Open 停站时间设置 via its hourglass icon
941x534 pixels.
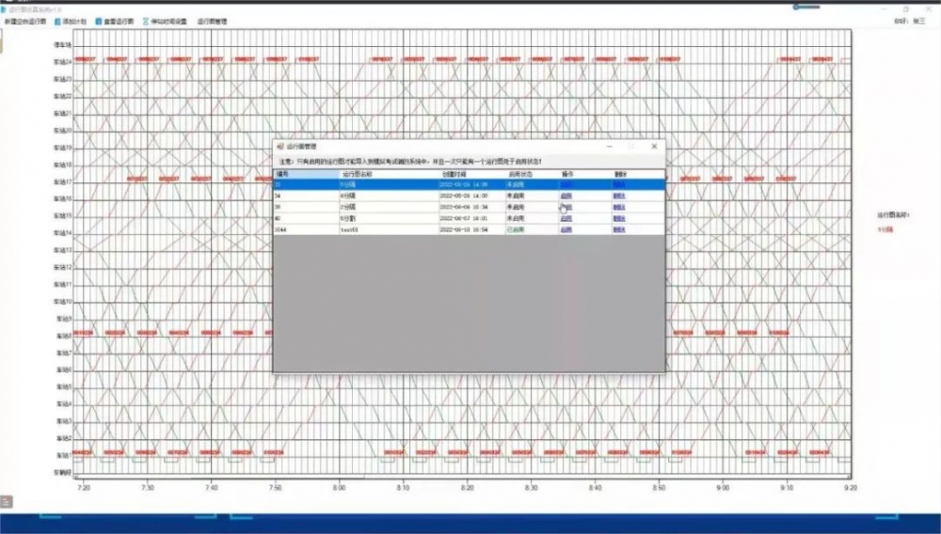[x=145, y=21]
